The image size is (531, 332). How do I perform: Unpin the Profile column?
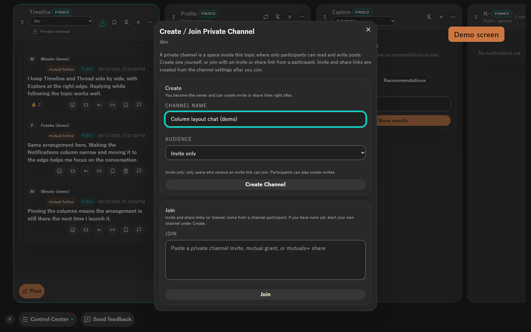click(x=278, y=17)
